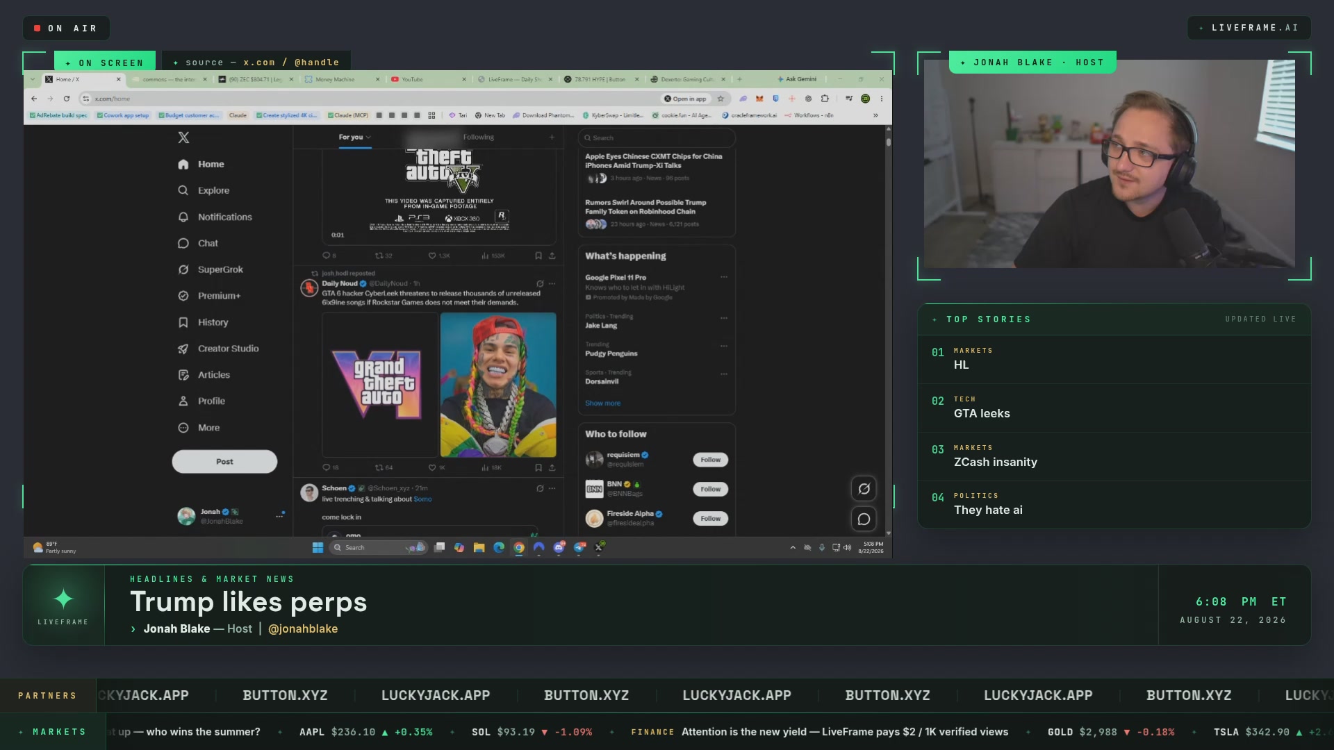Open more options for Pudgy Penguins trend
The width and height of the screenshot is (1334, 750).
click(724, 346)
